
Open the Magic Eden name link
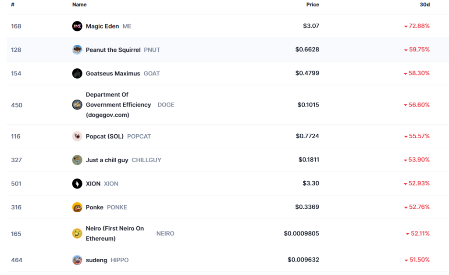[102, 26]
